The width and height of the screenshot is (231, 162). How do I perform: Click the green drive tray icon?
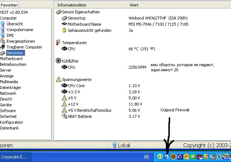193,157
